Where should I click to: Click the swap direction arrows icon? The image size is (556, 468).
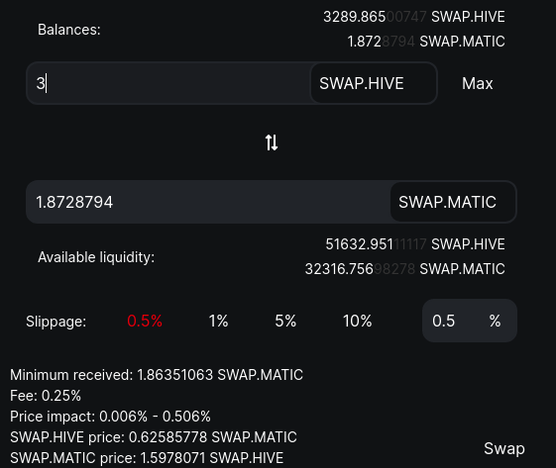(x=272, y=142)
